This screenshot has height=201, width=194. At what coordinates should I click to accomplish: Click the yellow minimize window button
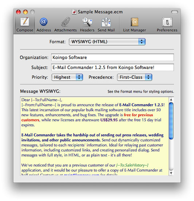tap(25, 12)
